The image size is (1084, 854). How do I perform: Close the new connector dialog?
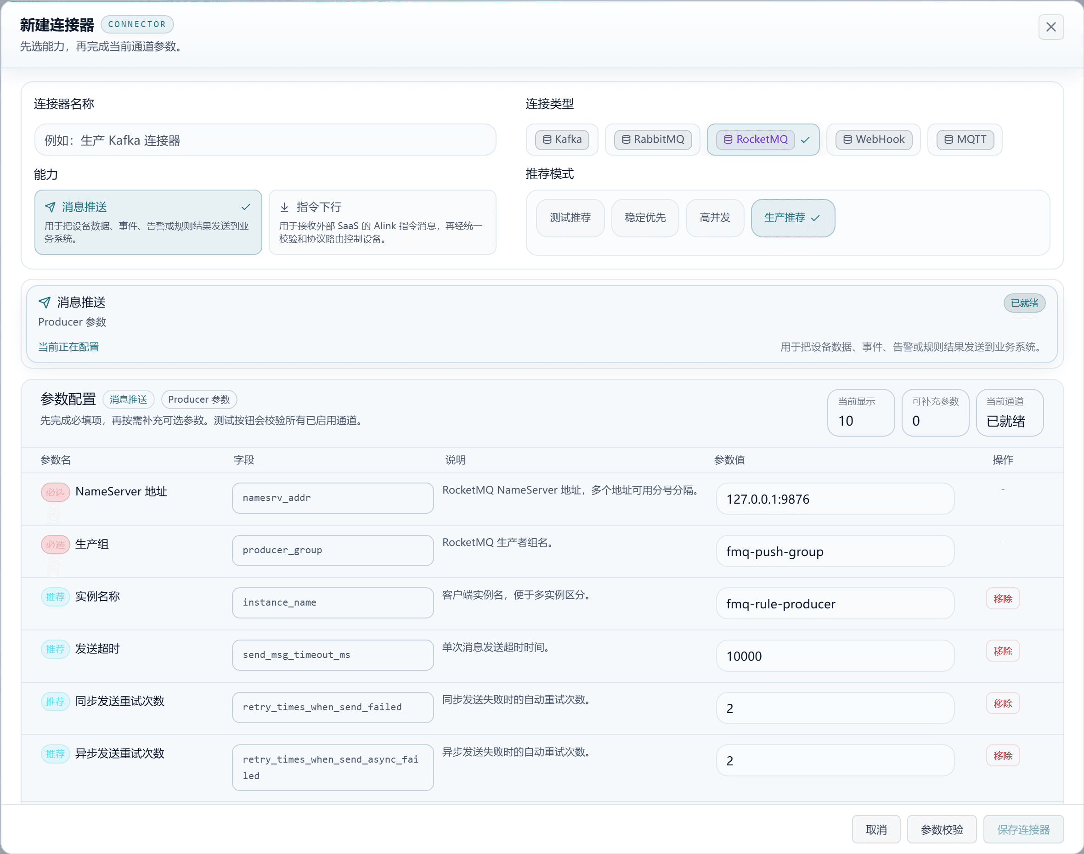pos(1050,27)
